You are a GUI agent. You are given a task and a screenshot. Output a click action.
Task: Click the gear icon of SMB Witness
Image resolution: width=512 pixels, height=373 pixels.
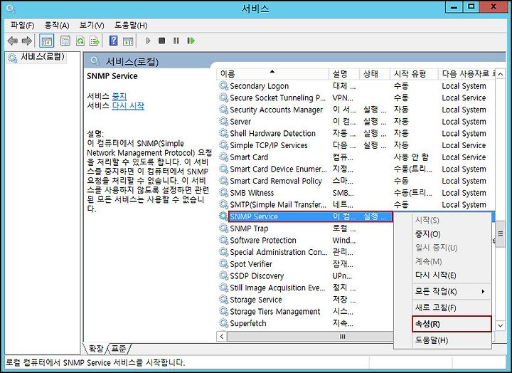pos(224,193)
